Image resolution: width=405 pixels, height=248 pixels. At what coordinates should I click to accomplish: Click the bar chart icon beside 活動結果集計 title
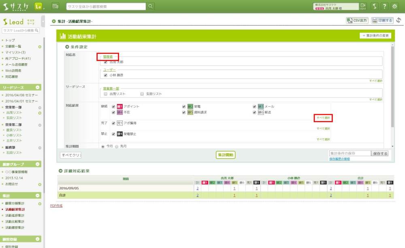(62, 36)
